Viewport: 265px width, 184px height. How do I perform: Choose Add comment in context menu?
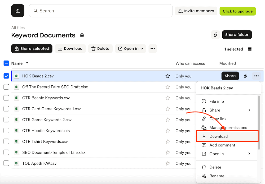point(227,145)
